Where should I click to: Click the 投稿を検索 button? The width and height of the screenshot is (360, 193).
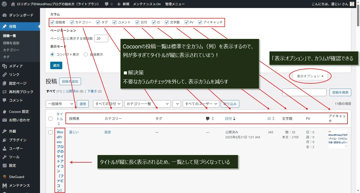(340, 92)
